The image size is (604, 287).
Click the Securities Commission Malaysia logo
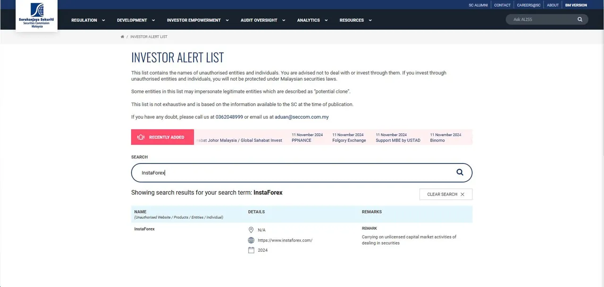point(36,16)
